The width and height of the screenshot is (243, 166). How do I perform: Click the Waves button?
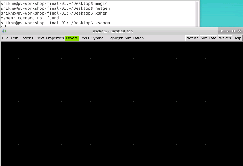pyautogui.click(x=225, y=38)
